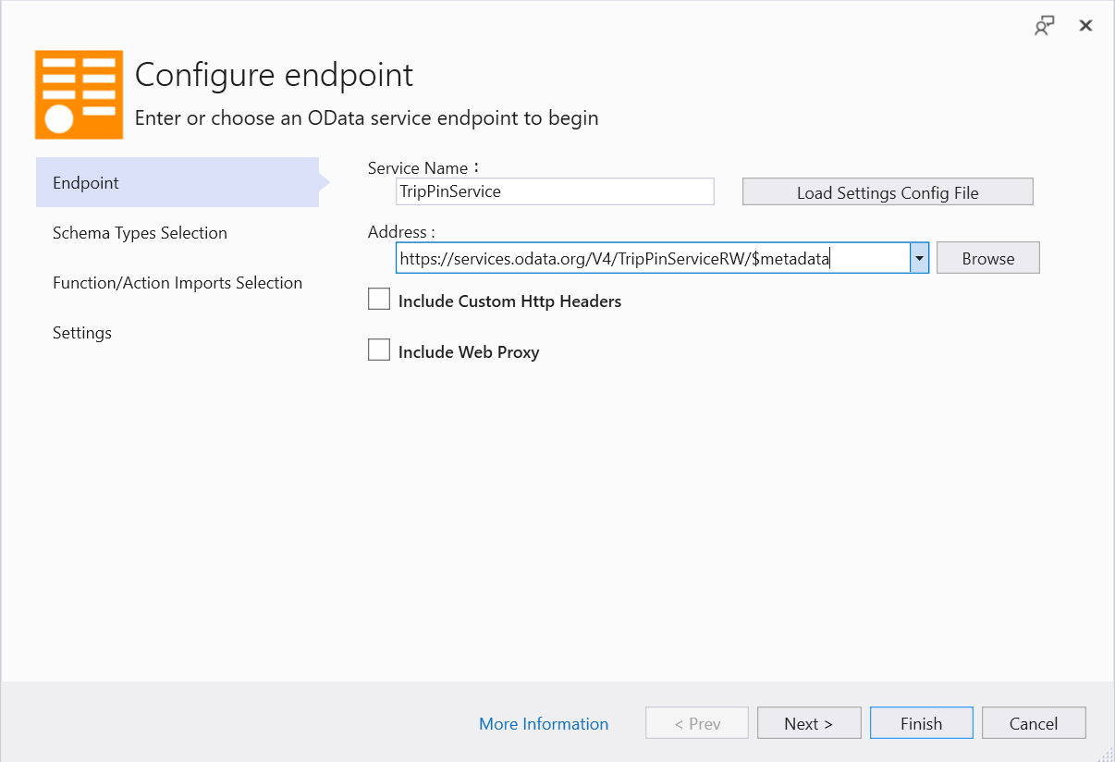Viewport: 1115px width, 762px height.
Task: Click Load Settings Config File button
Action: (x=888, y=192)
